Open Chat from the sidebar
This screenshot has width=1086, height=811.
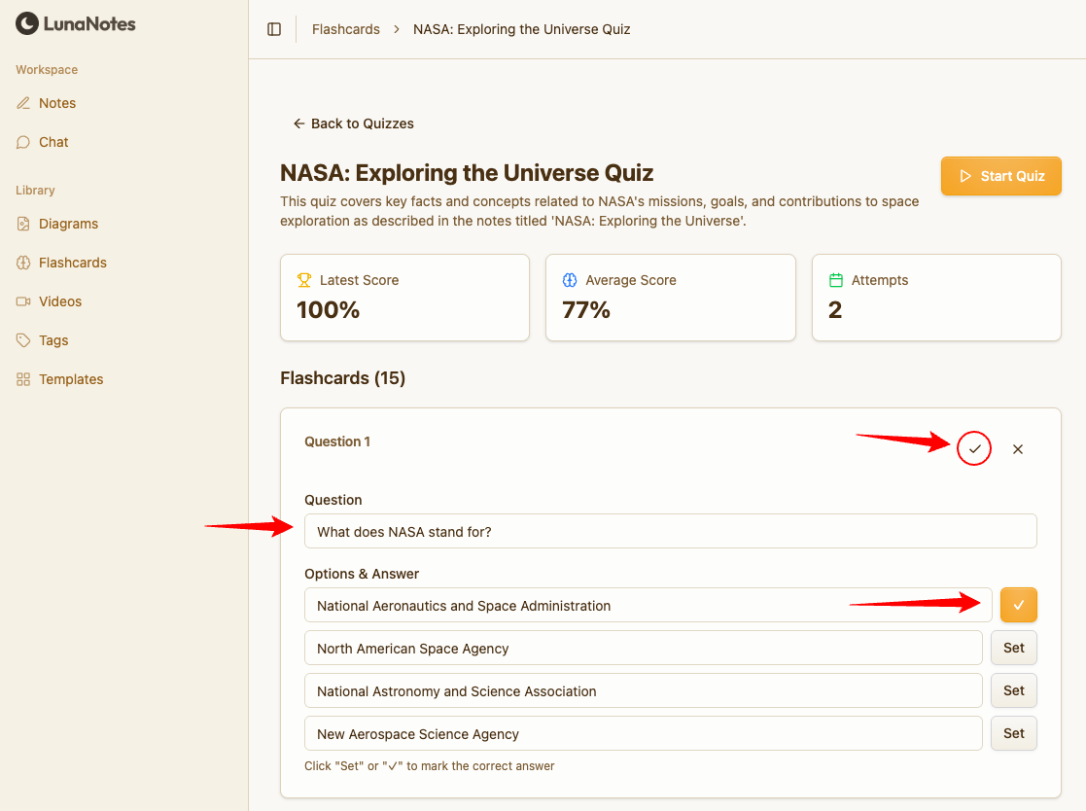coord(53,142)
